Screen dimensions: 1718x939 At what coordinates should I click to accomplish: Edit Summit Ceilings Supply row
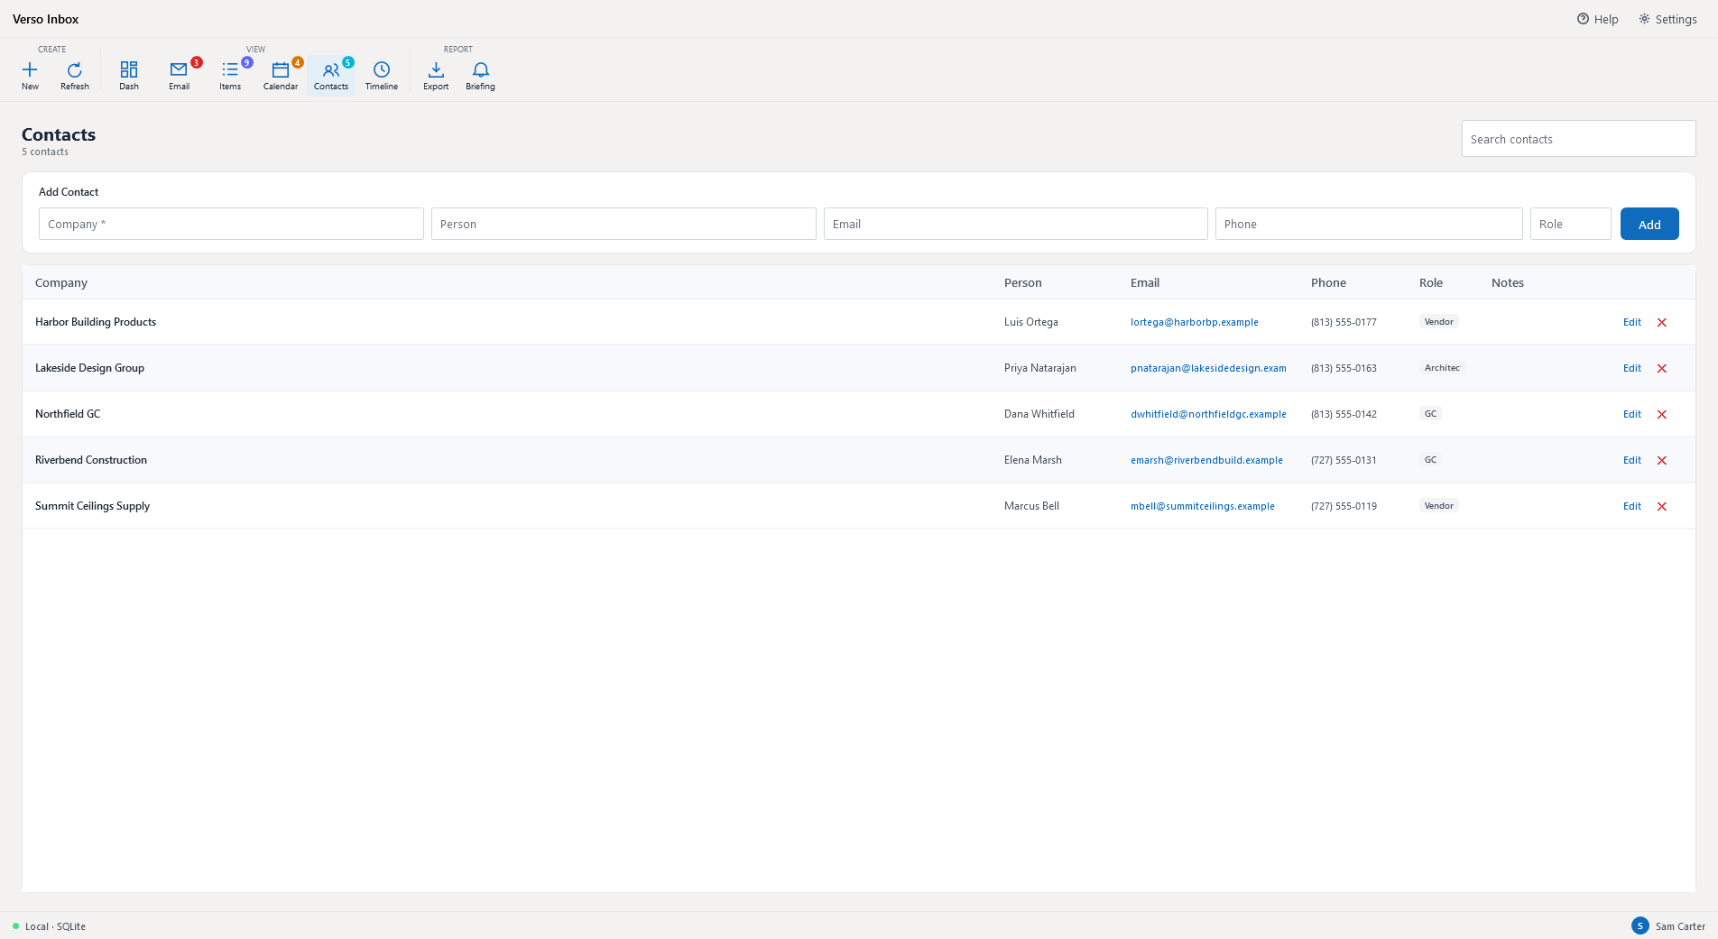[x=1632, y=506]
